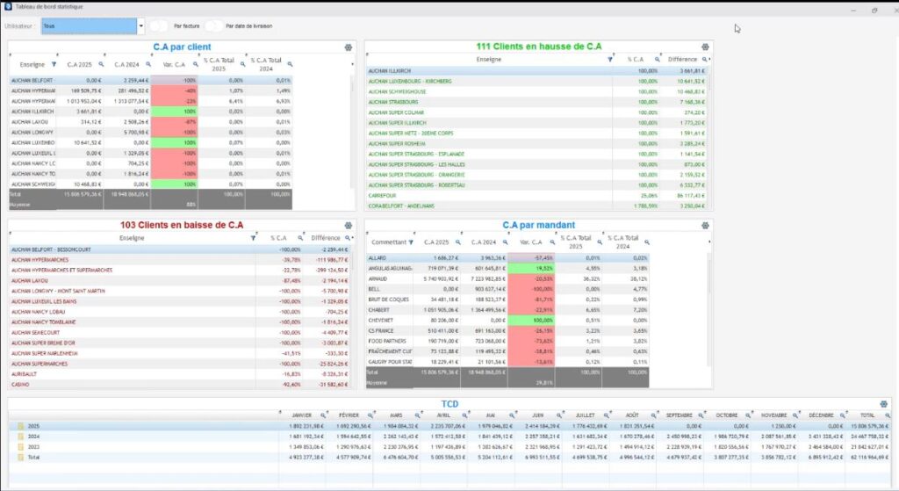Viewport: 899px width, 491px height.
Task: Expand the 2023 row in TCD
Action: point(21,447)
